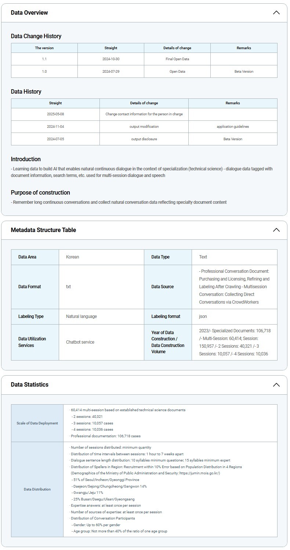Click the 'Scale of Data Deployment' header cell

click(37, 423)
